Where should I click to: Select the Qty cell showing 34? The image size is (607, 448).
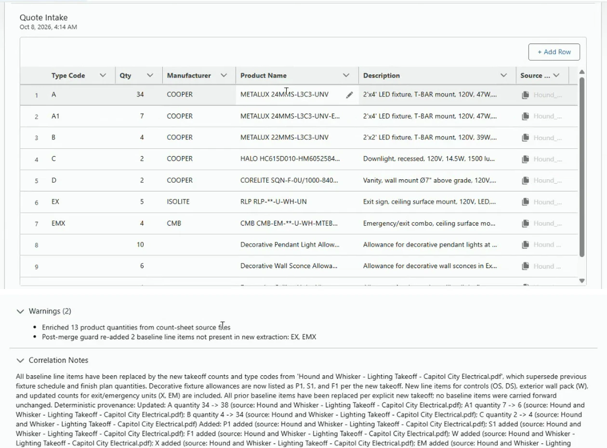tap(139, 94)
